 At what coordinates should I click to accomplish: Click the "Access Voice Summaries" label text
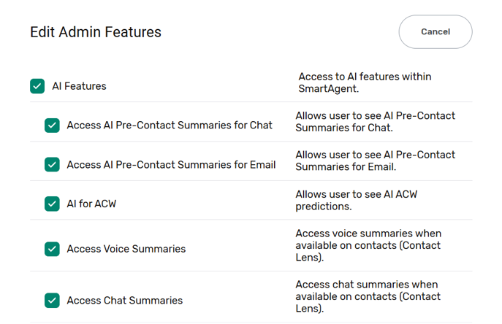coord(126,249)
